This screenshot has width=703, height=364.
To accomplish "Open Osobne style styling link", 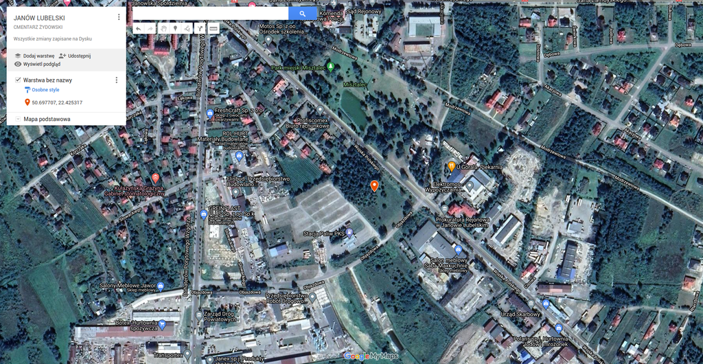I will coord(45,90).
